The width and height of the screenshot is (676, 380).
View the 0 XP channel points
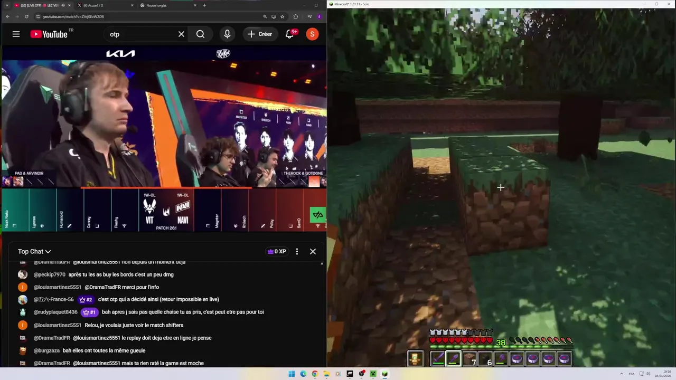click(x=277, y=252)
